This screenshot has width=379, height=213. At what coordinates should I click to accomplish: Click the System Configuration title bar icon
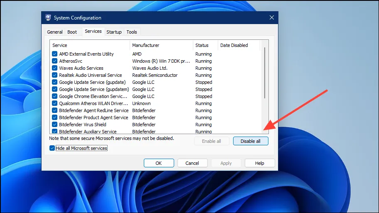tap(48, 17)
